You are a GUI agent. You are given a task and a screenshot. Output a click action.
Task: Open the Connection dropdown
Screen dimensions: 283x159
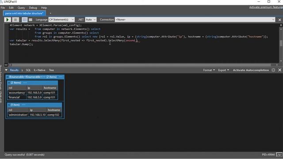pyautogui.click(x=195, y=19)
